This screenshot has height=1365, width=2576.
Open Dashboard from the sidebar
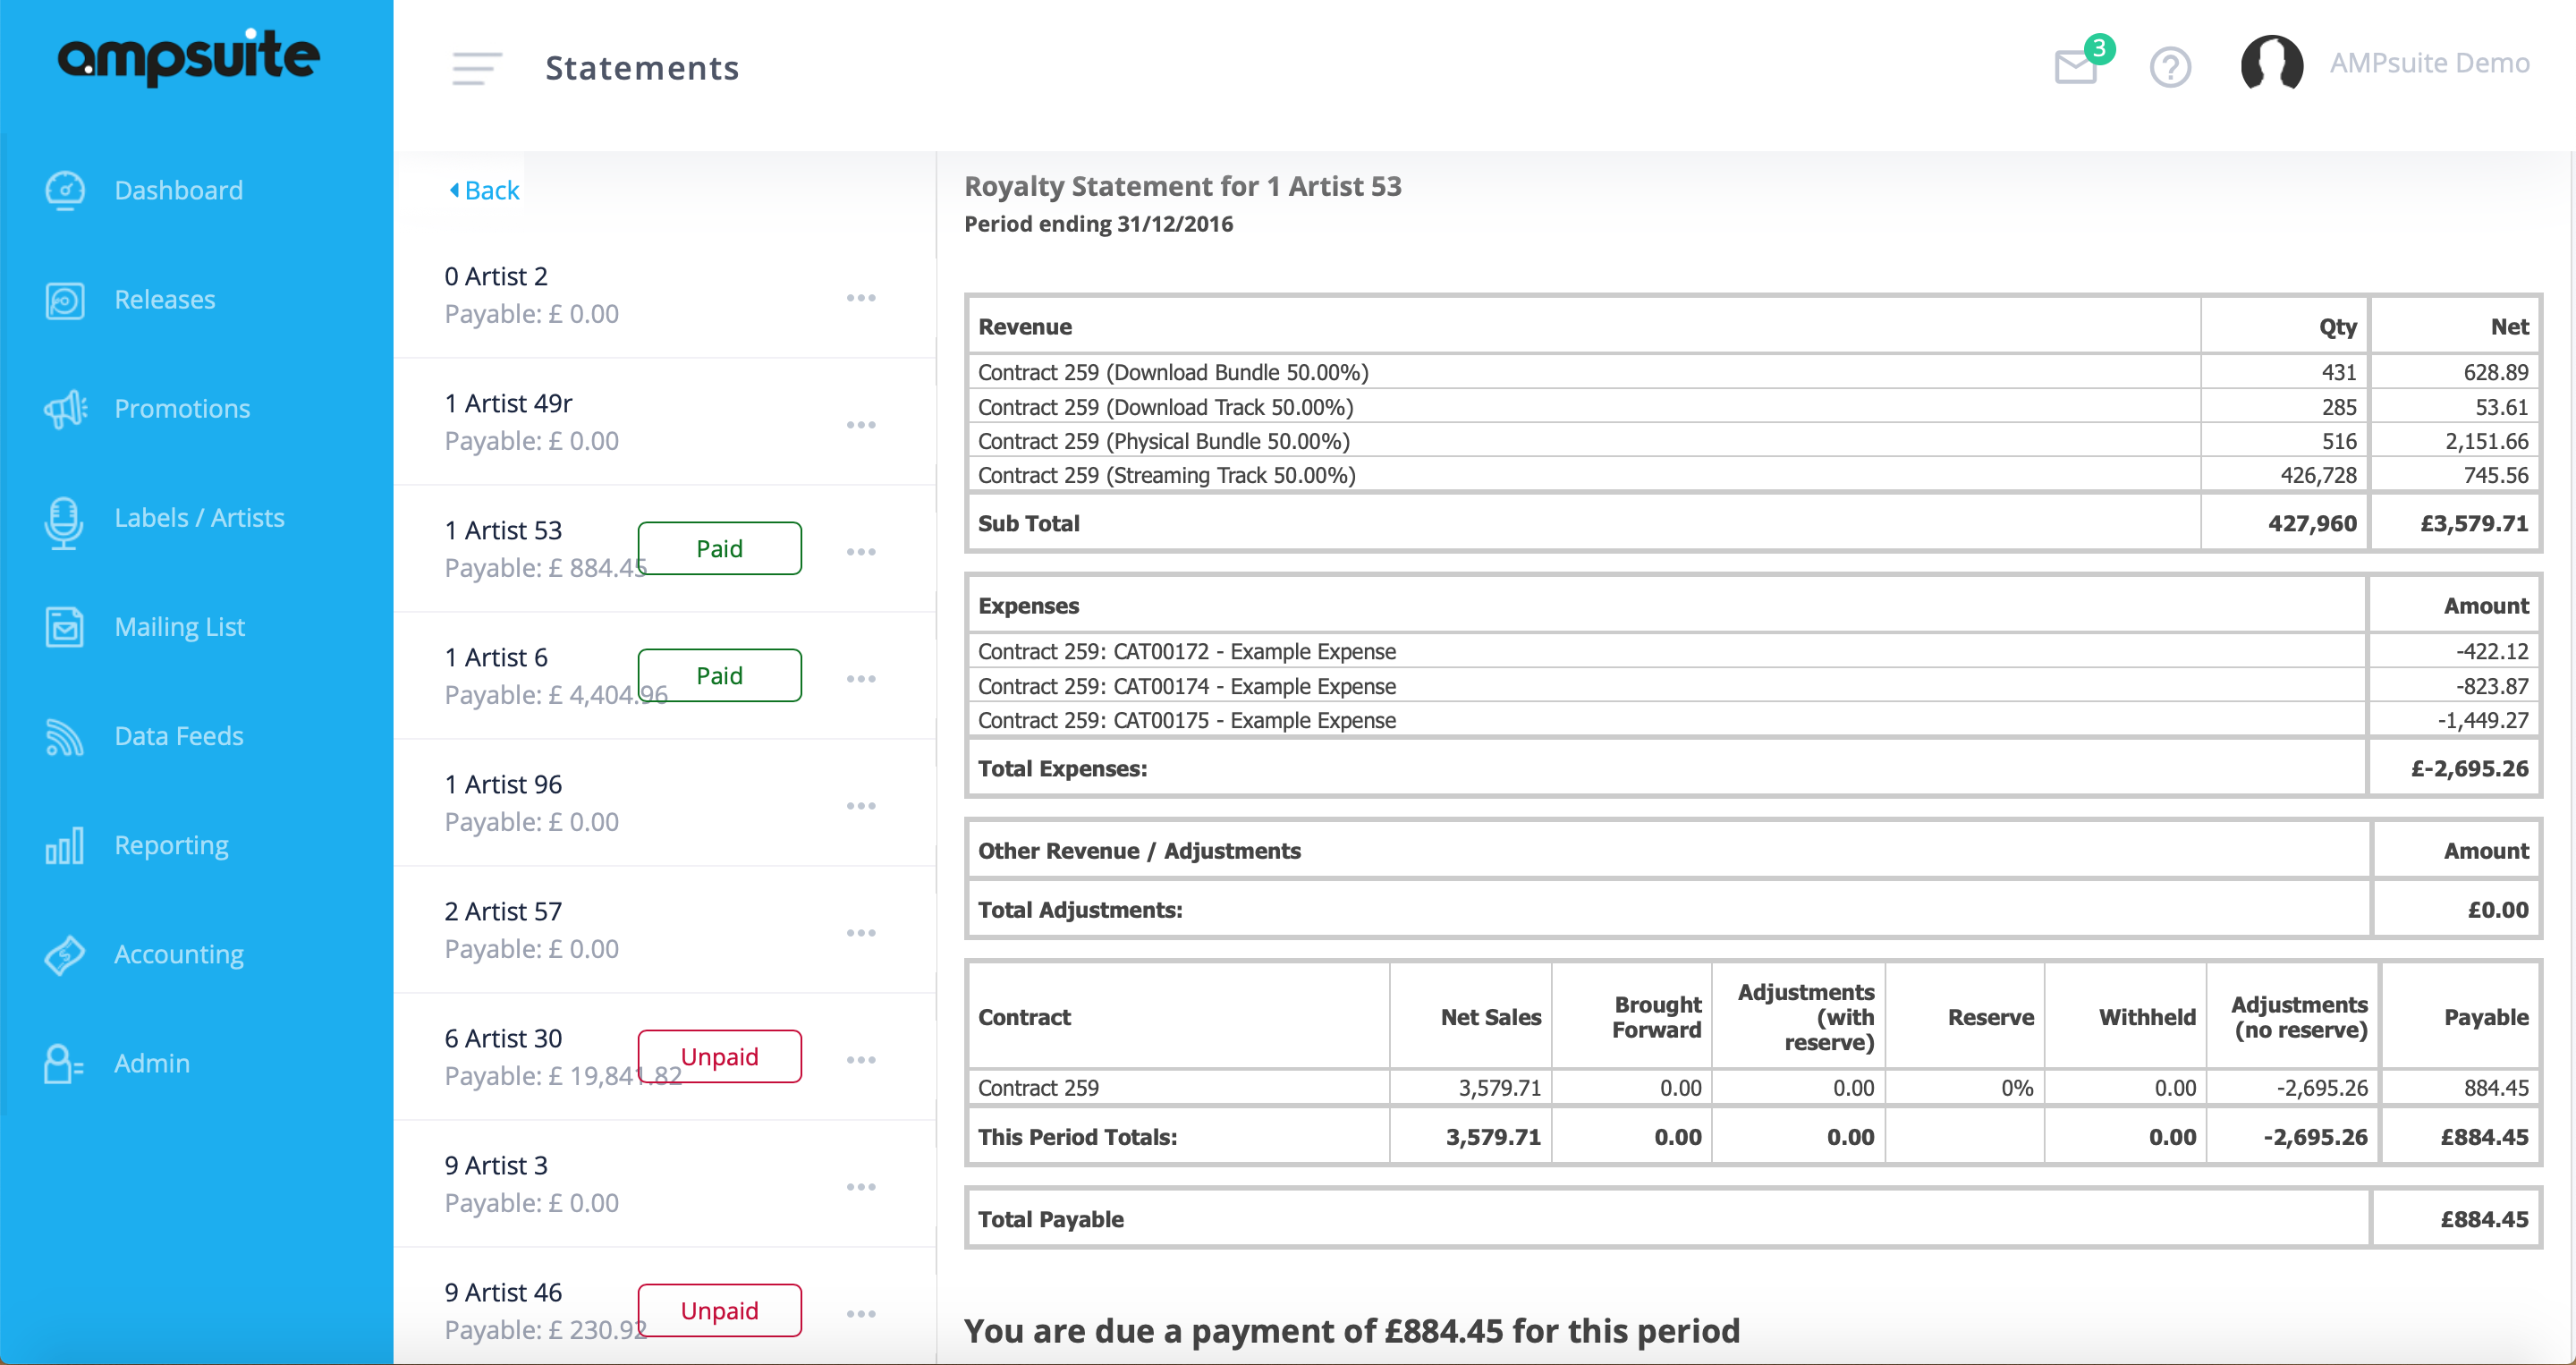[179, 190]
